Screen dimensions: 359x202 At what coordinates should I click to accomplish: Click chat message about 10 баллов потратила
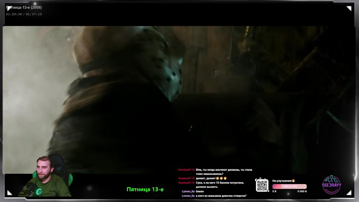[220, 185]
